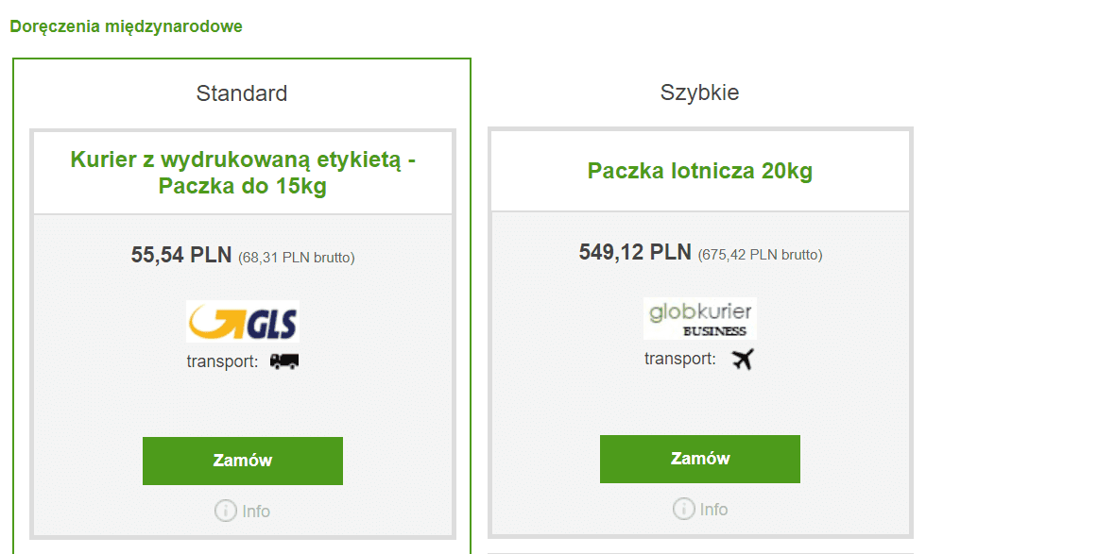
Task: Click the 549,12 PLN net price
Action: pos(635,253)
